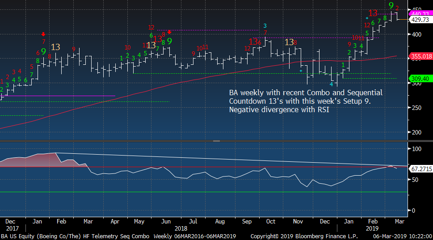Click the 429.73 last price label
Viewport: 433px width, 240px height.
[420, 20]
